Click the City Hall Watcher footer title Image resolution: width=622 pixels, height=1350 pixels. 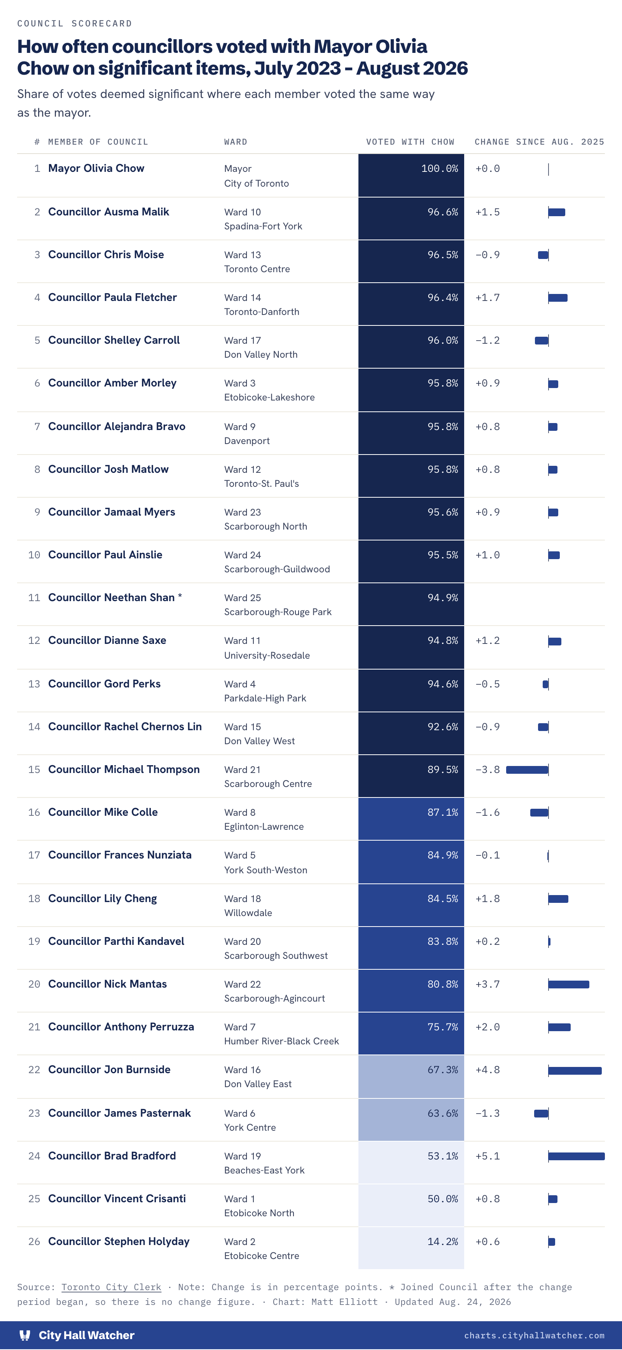point(86,1335)
